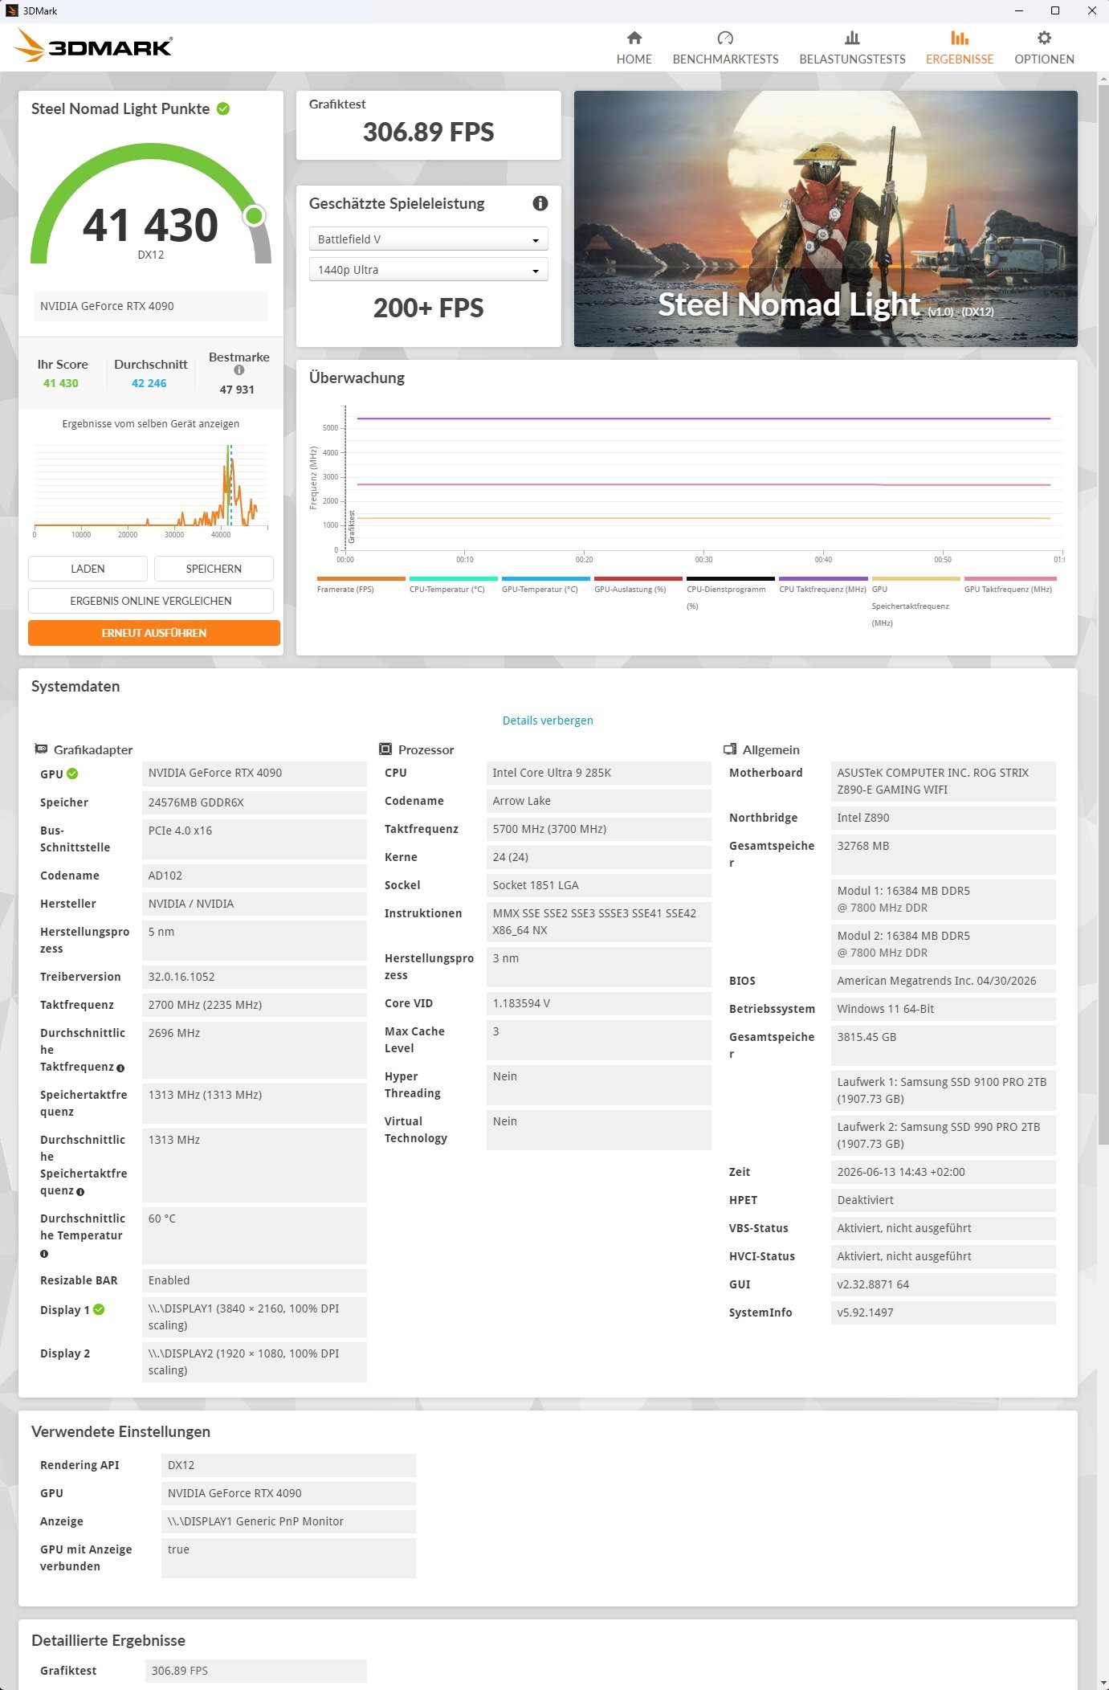Click the small 3DMark title bar icon
Screen dimensions: 1109x1690
coord(11,10)
